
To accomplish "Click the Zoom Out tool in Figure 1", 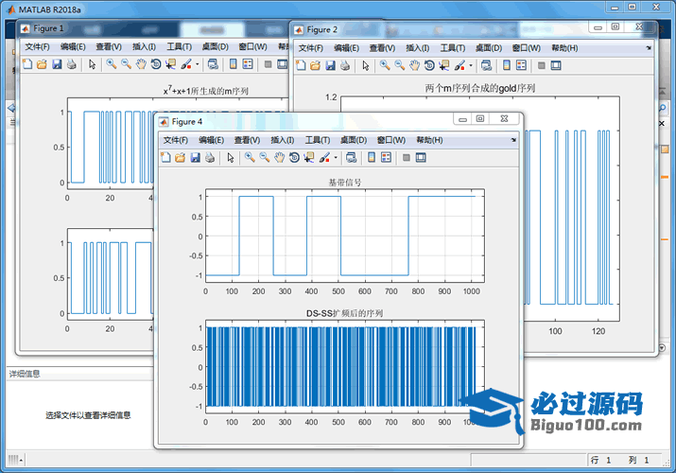I will coord(126,64).
